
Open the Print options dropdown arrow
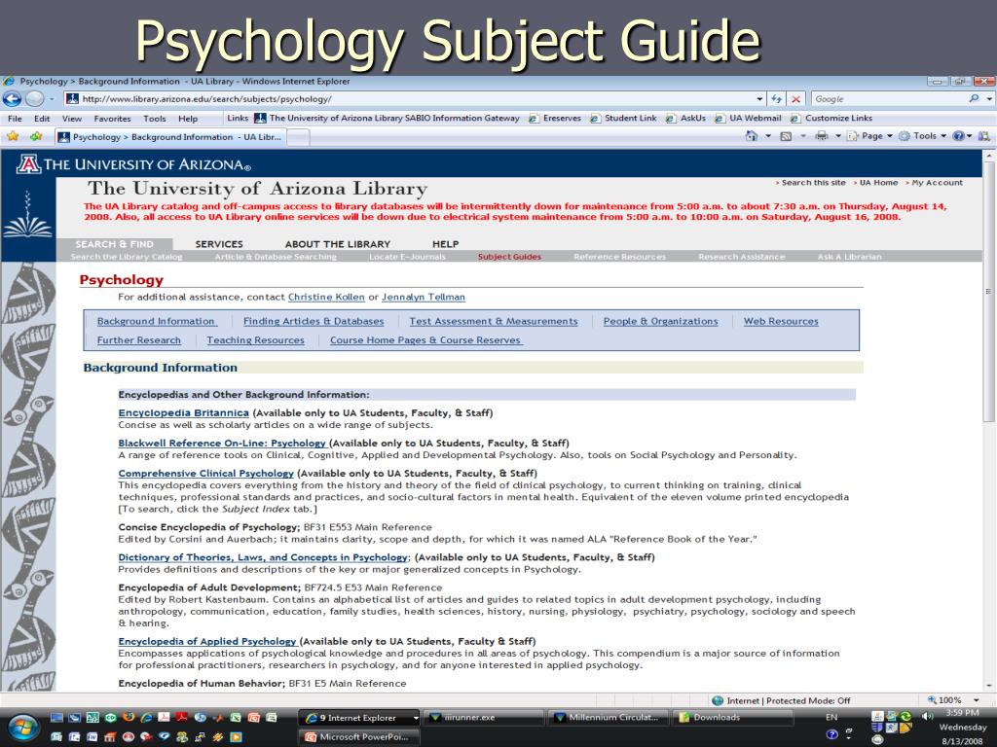[838, 136]
